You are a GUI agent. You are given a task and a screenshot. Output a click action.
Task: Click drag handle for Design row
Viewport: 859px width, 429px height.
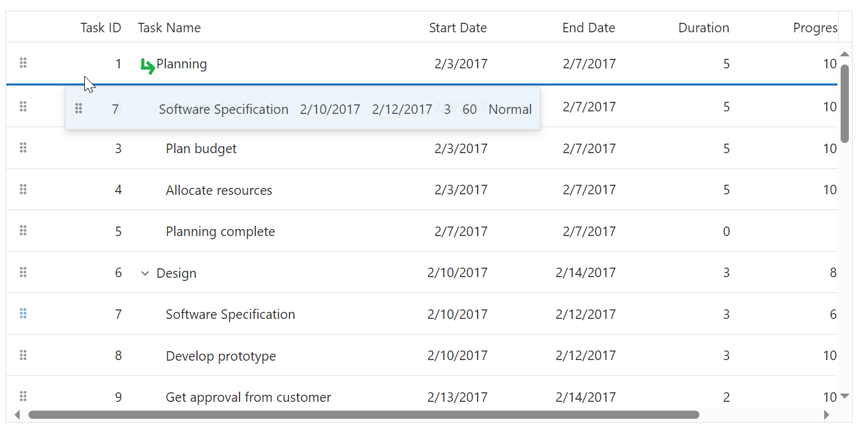pyautogui.click(x=23, y=272)
